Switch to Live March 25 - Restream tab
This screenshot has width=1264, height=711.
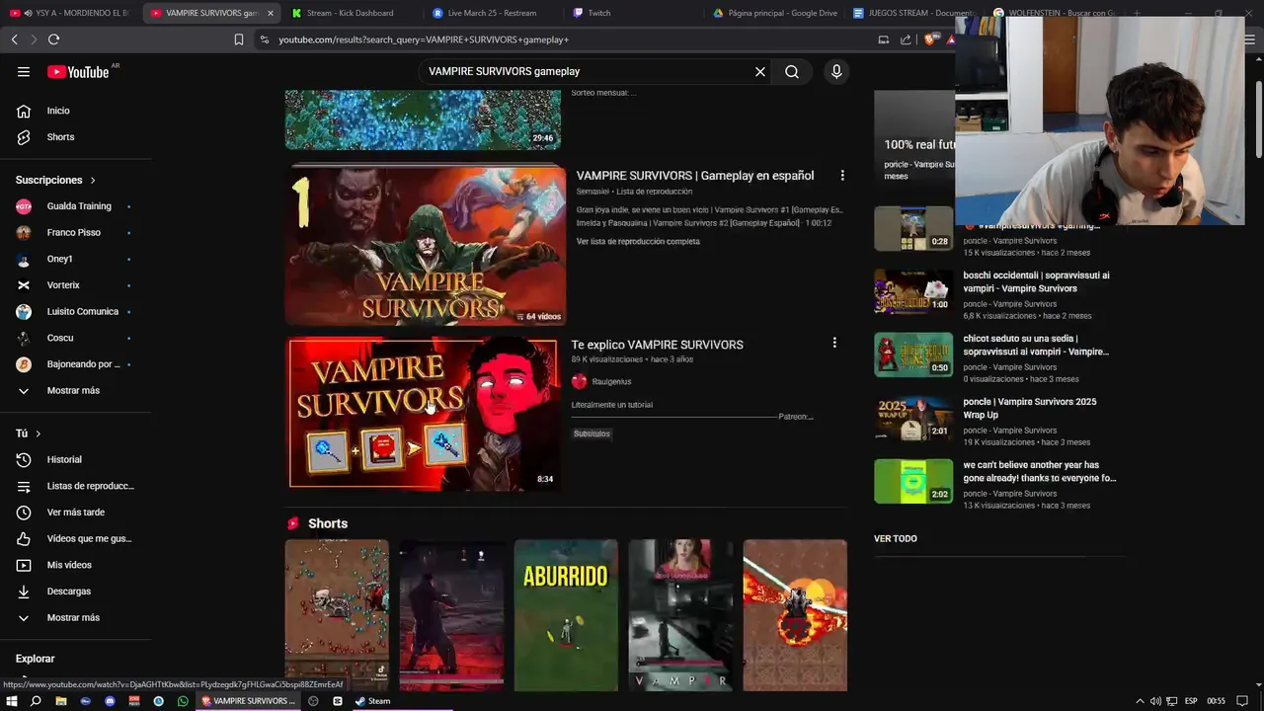pyautogui.click(x=492, y=13)
